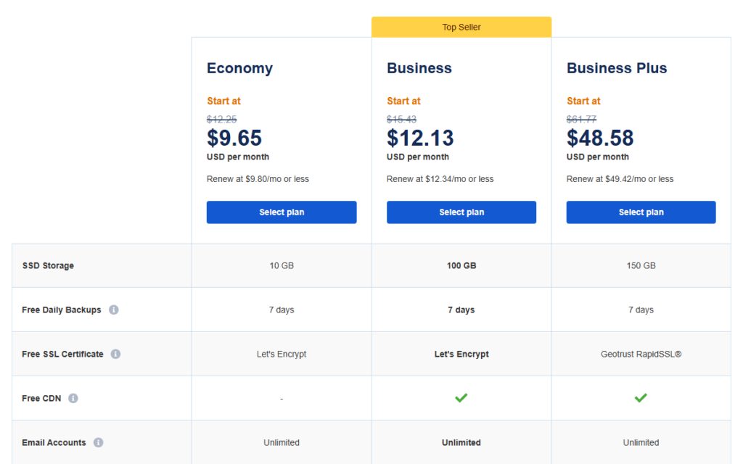The height and width of the screenshot is (464, 743).
Task: Click the $12.13 Business price
Action: click(420, 138)
